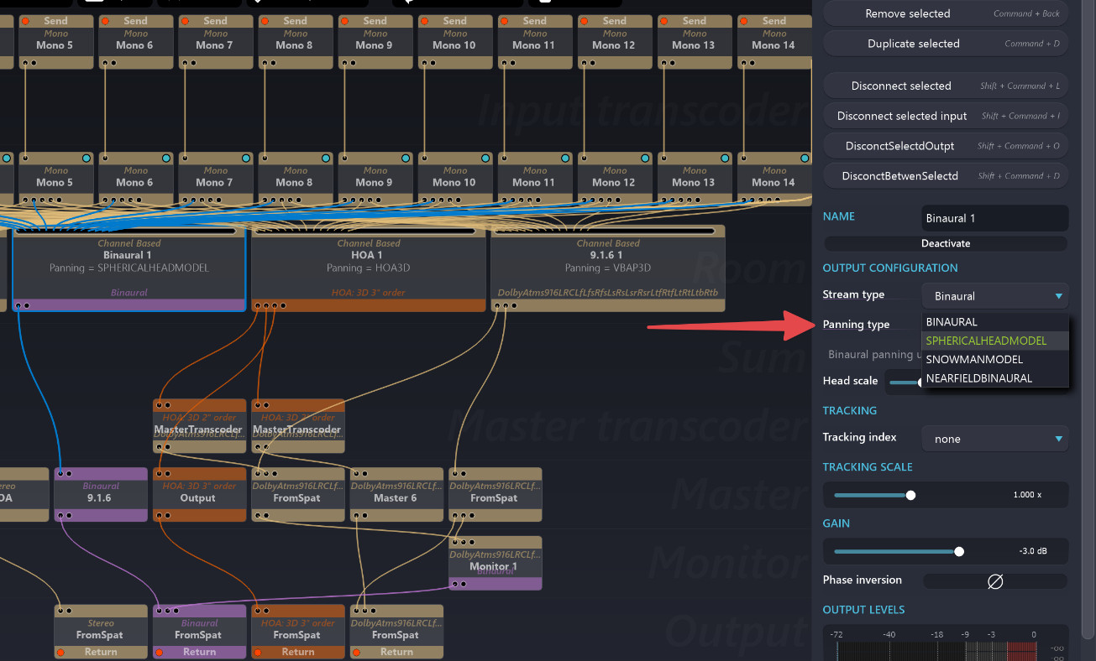This screenshot has height=661, width=1096.
Task: Select the Binaural 9.1.6 master block
Action: tap(100, 495)
